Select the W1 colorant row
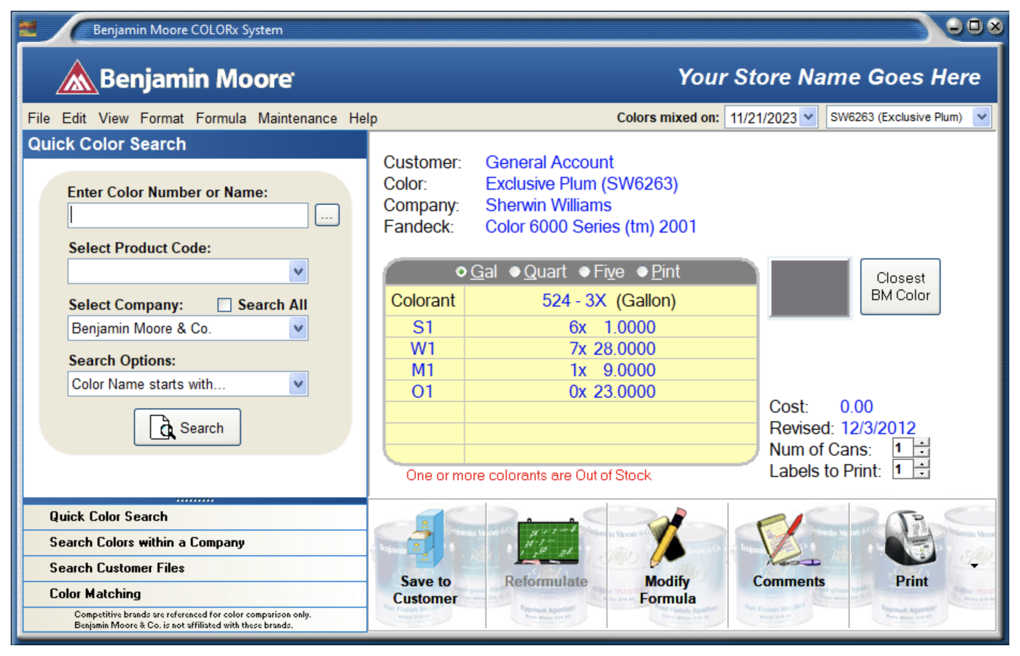 571,348
